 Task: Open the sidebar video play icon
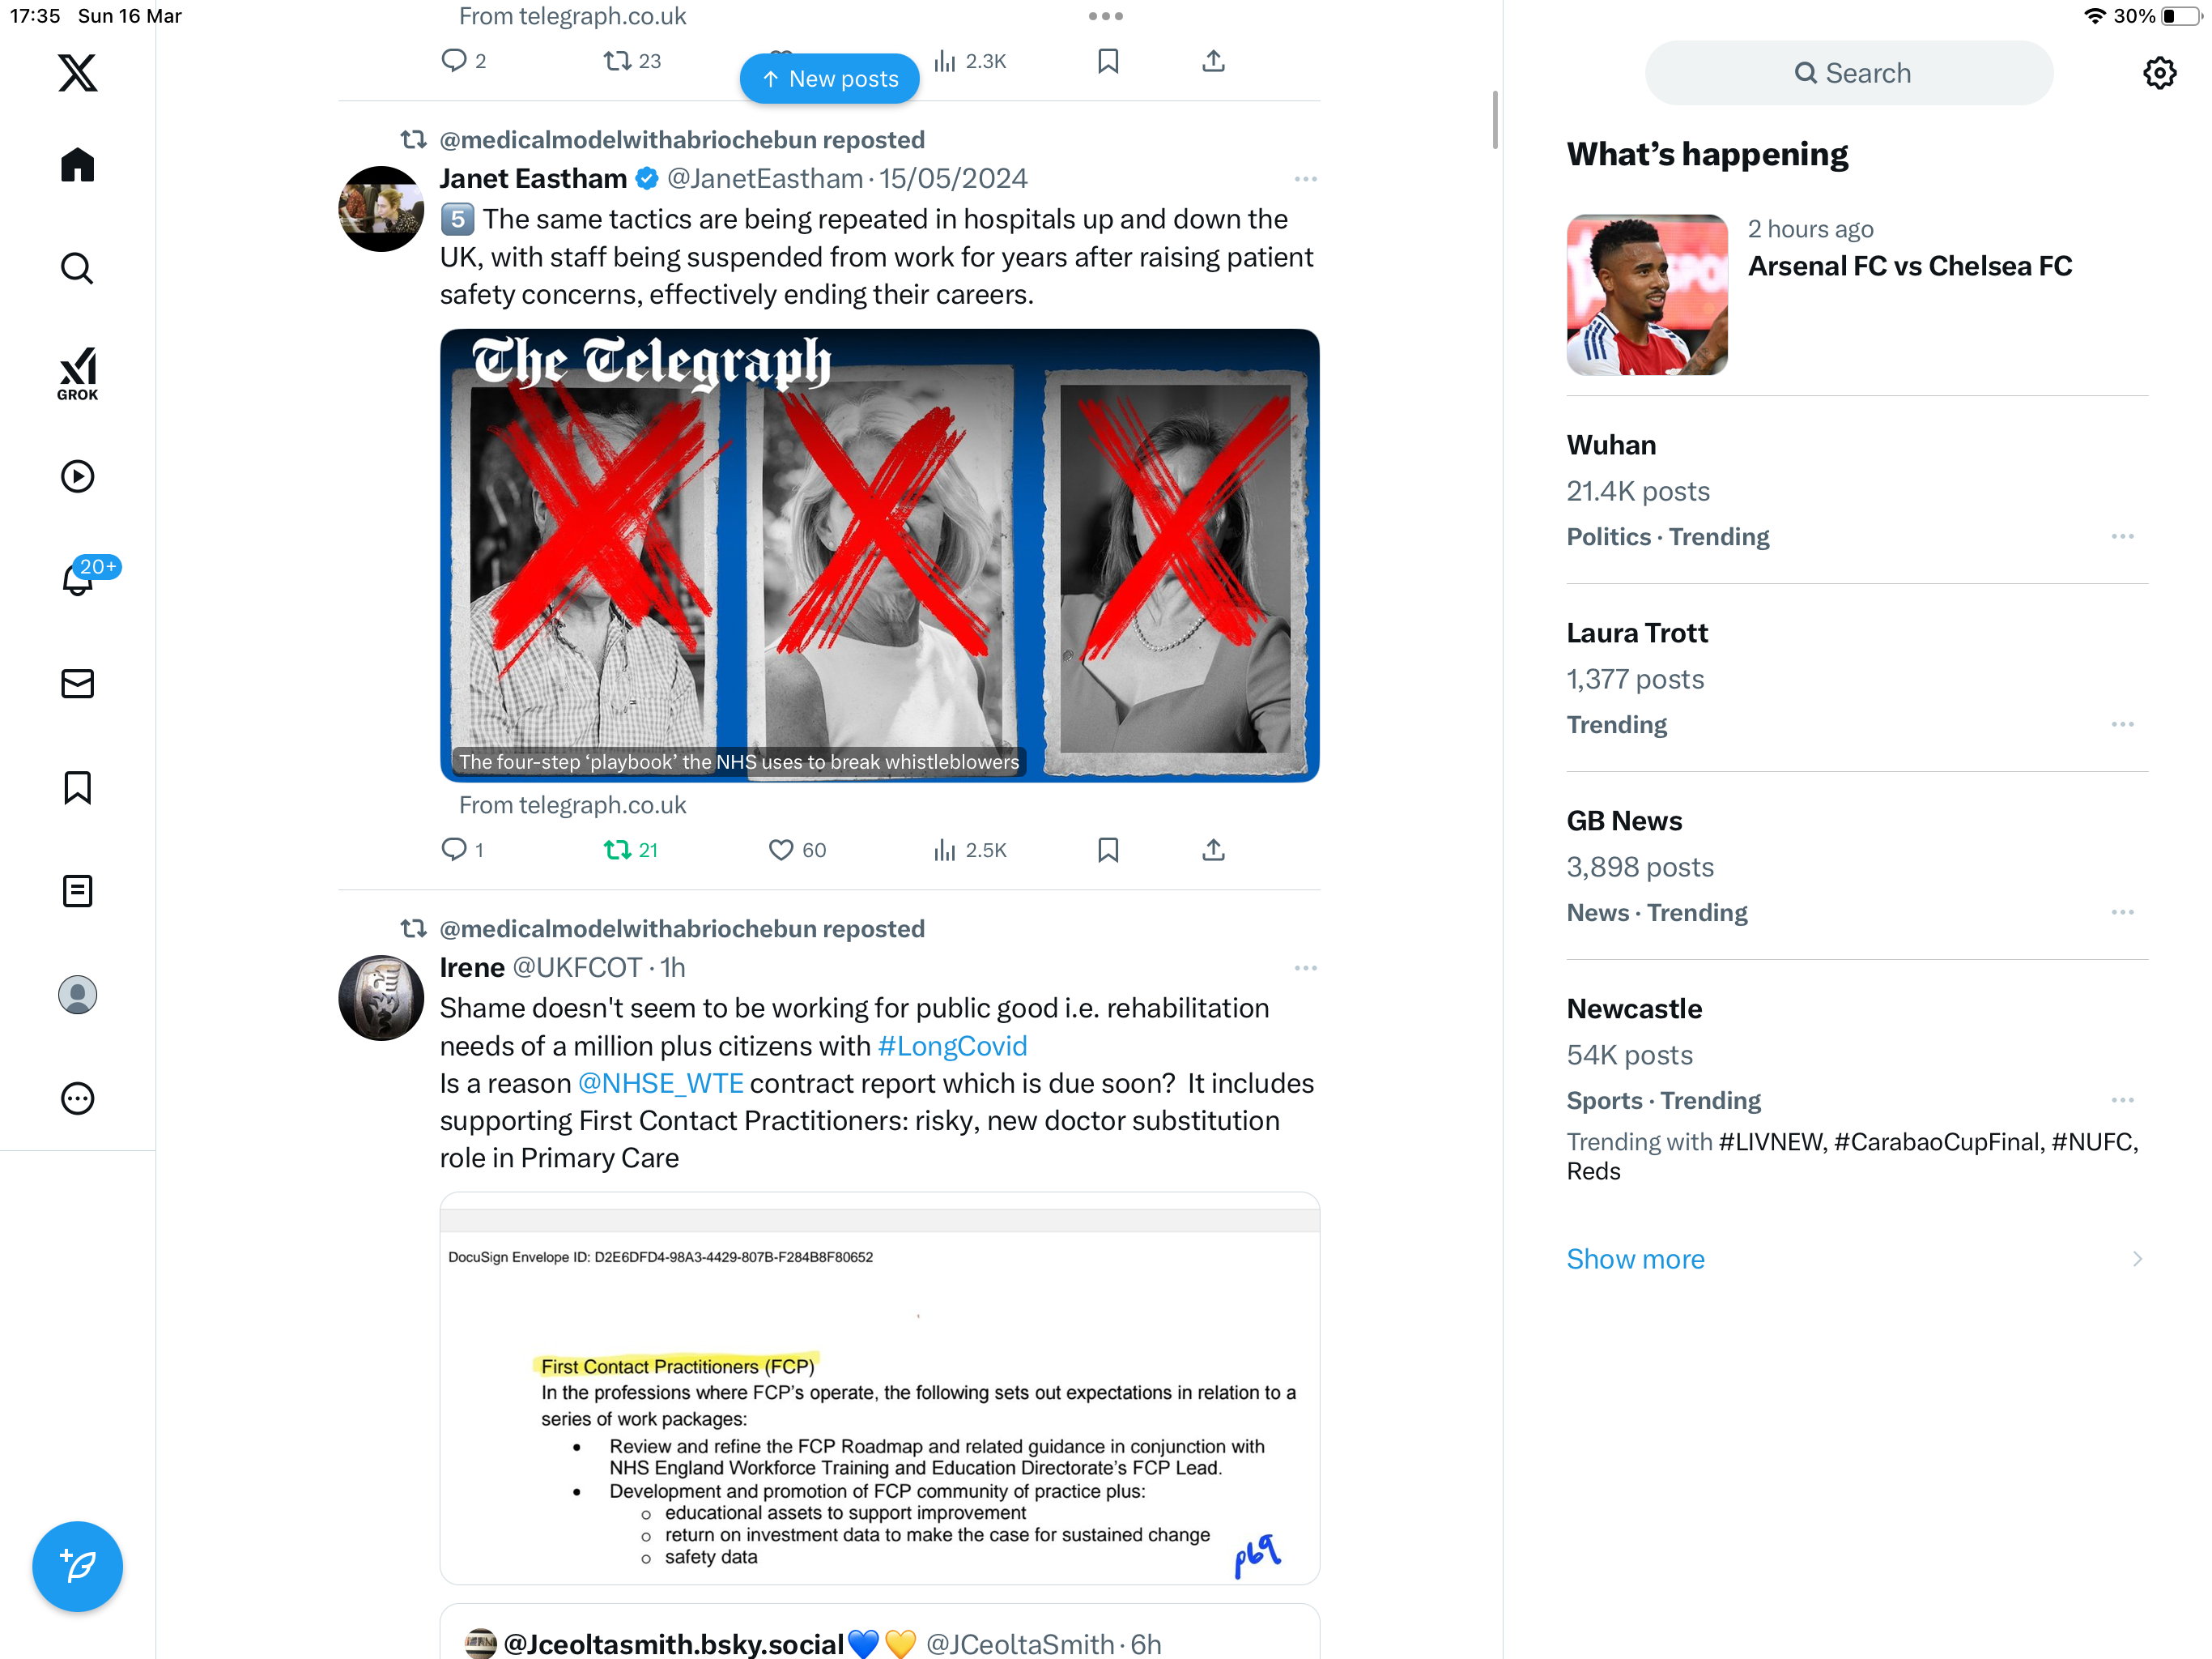pyautogui.click(x=77, y=476)
